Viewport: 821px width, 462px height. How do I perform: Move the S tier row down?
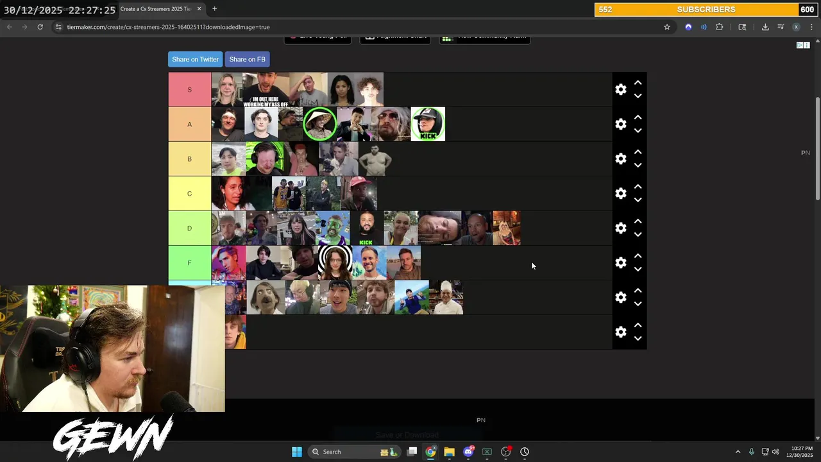pyautogui.click(x=638, y=96)
